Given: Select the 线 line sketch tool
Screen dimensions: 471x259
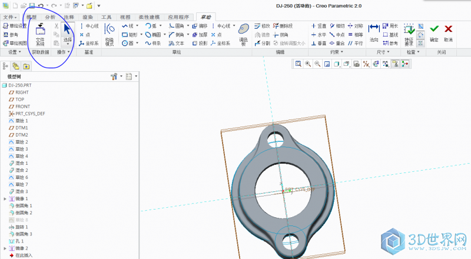Looking at the screenshot, I should 128,26.
